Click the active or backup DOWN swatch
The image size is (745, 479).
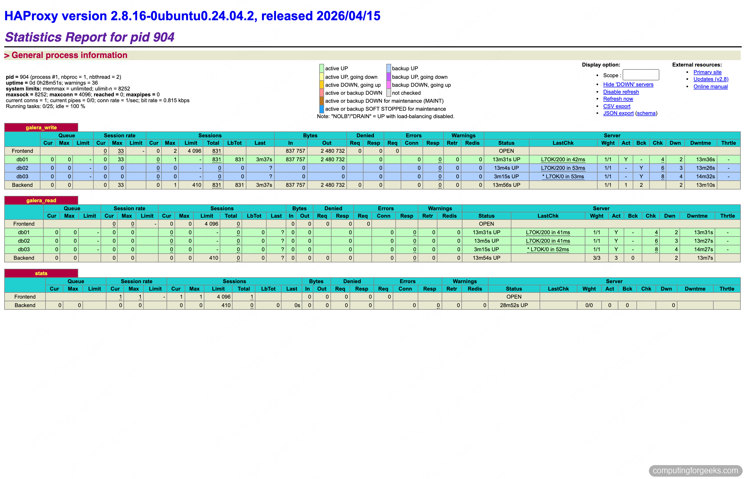click(x=321, y=93)
